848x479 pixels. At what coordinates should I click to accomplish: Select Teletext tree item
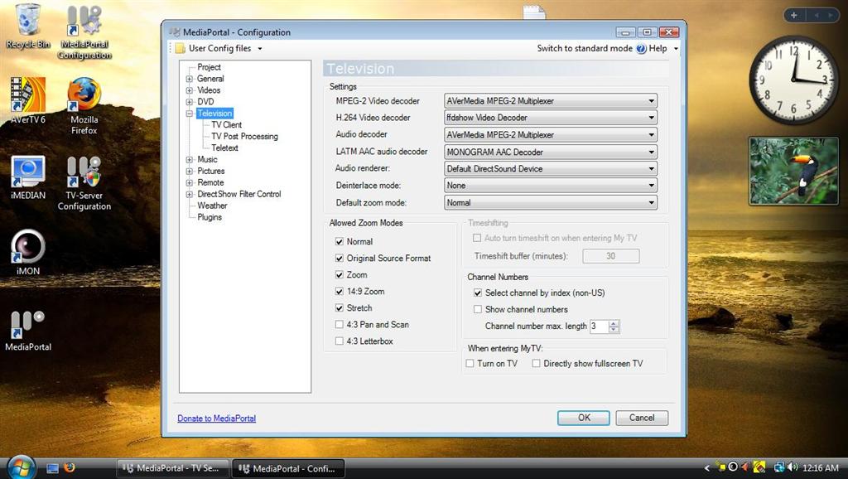click(224, 148)
